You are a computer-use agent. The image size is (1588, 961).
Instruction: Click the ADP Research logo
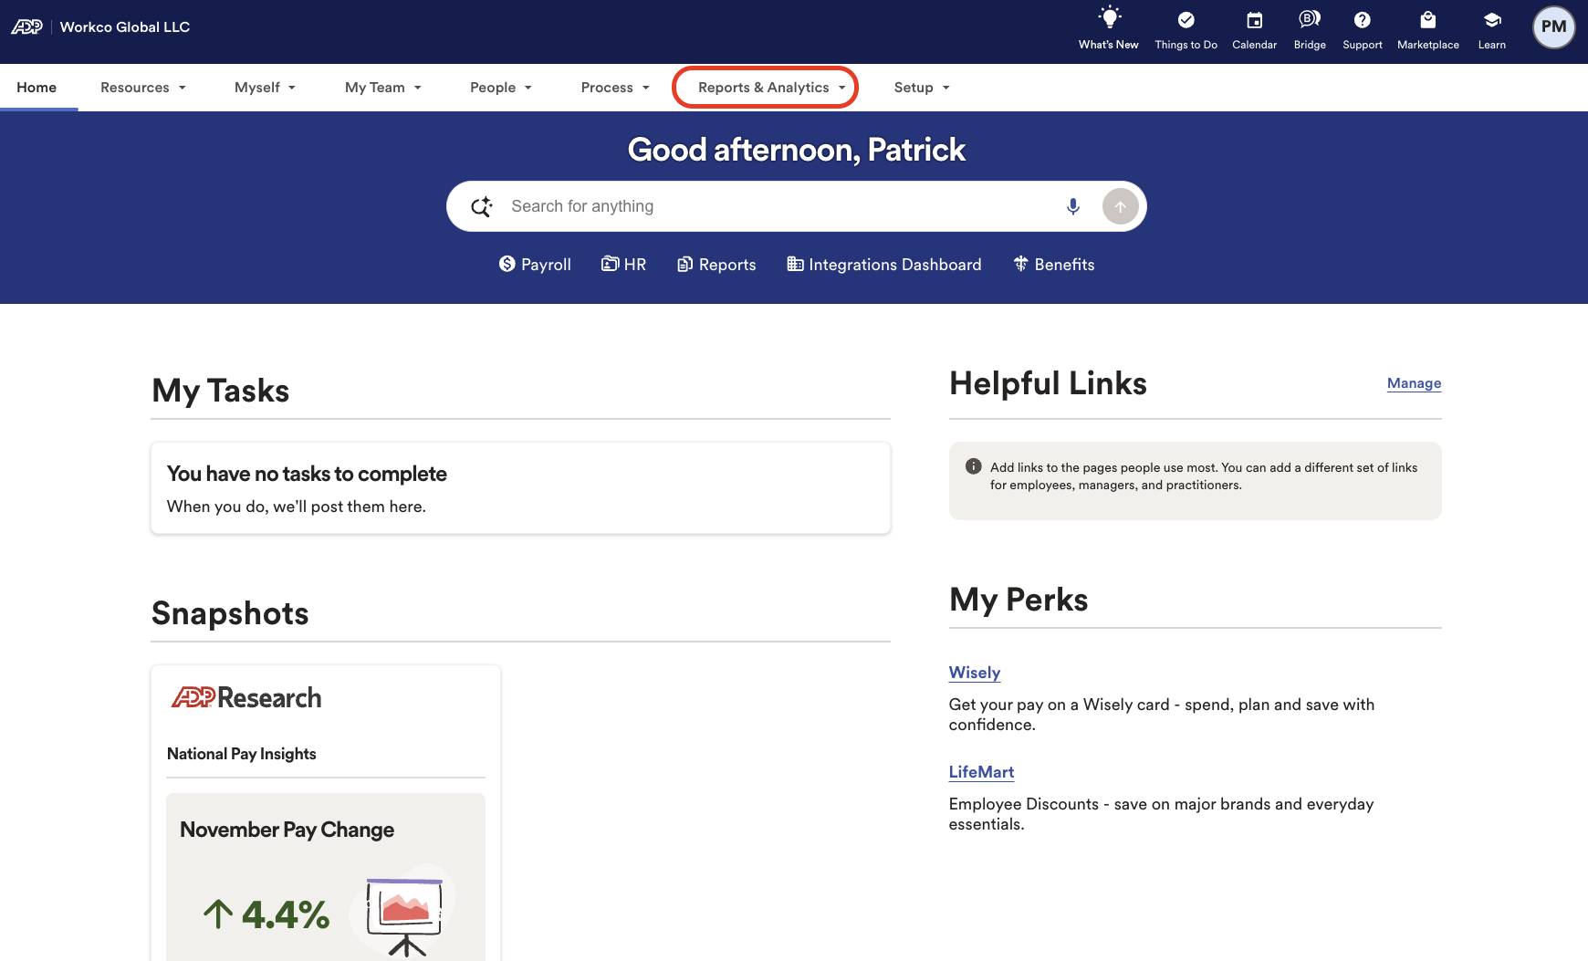coord(246,697)
